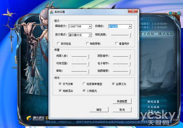Click the 系统设置 dialog title icon
The height and width of the screenshot is (128, 183).
(x=52, y=12)
